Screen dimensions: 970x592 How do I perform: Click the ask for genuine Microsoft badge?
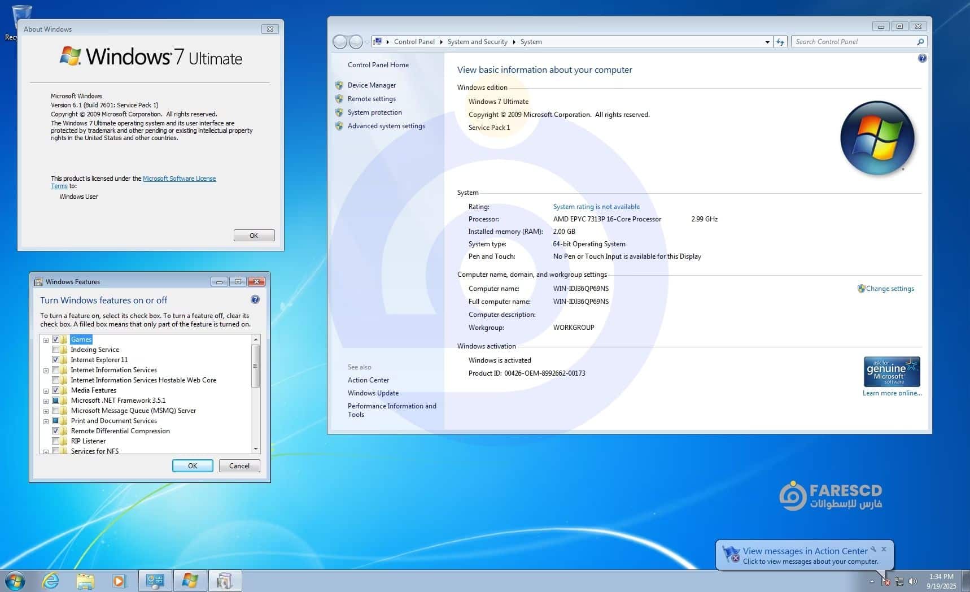point(892,371)
